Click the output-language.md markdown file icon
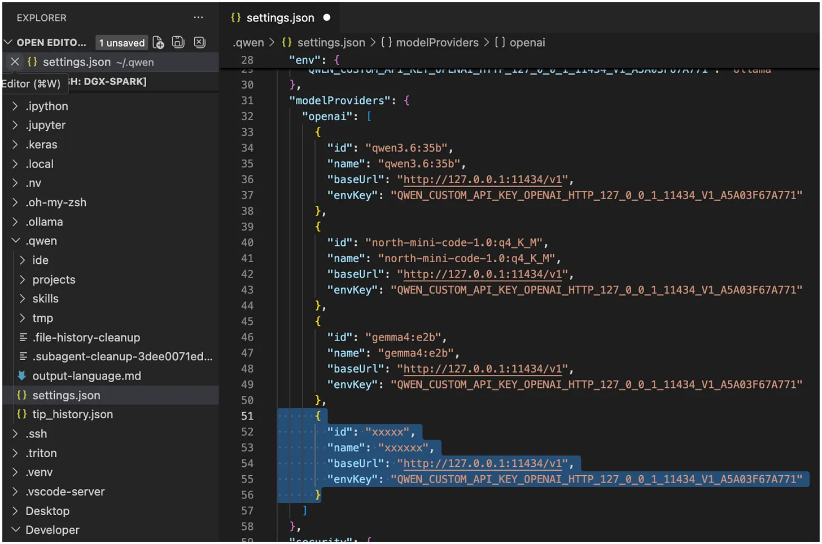Screen dimensions: 822x544 coord(22,375)
